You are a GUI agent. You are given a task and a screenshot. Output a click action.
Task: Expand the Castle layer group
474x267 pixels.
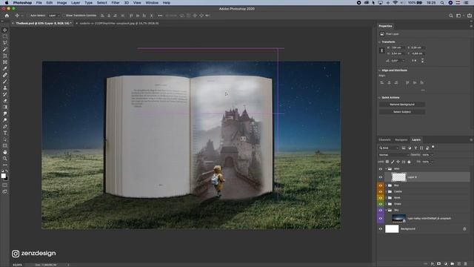tap(387, 191)
